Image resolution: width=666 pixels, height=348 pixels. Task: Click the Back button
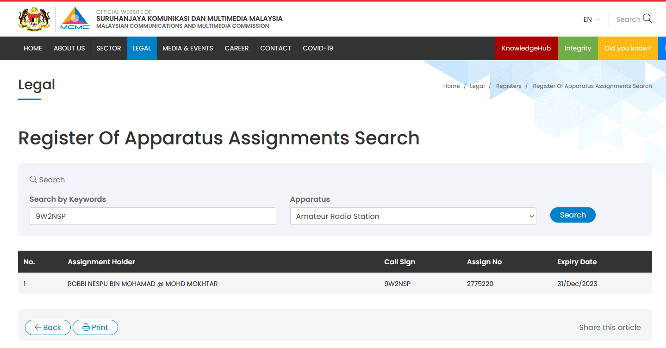[x=48, y=327]
